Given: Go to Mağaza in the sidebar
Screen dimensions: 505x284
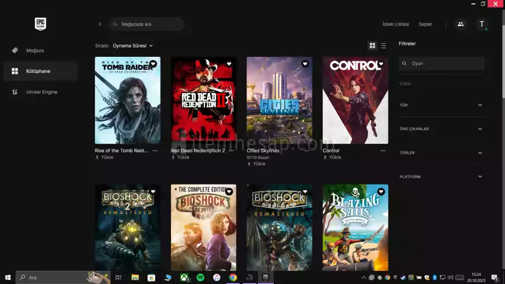Looking at the screenshot, I should pyautogui.click(x=35, y=51).
